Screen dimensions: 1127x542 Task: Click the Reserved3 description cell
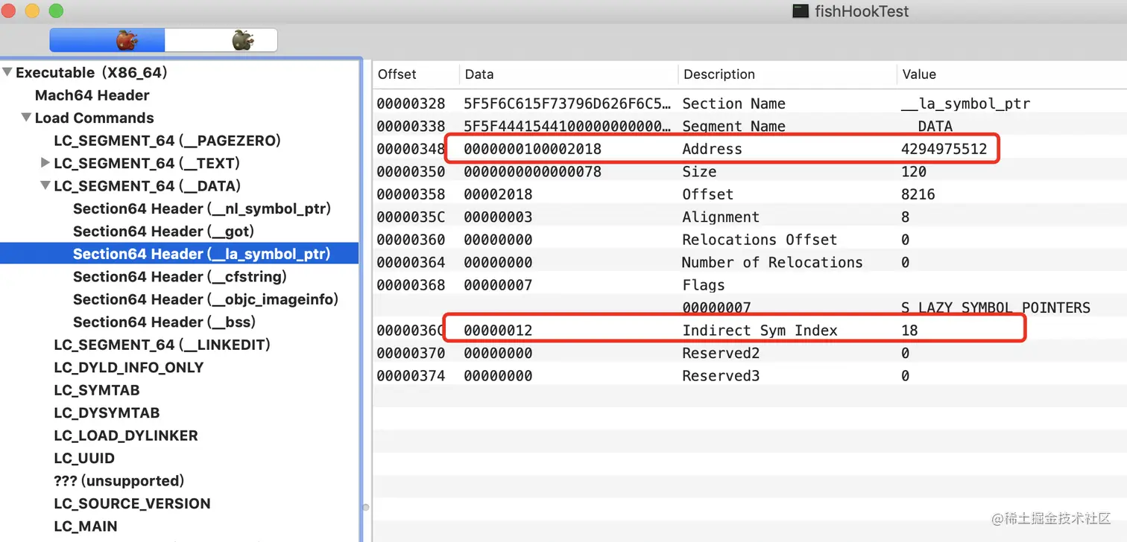(721, 376)
